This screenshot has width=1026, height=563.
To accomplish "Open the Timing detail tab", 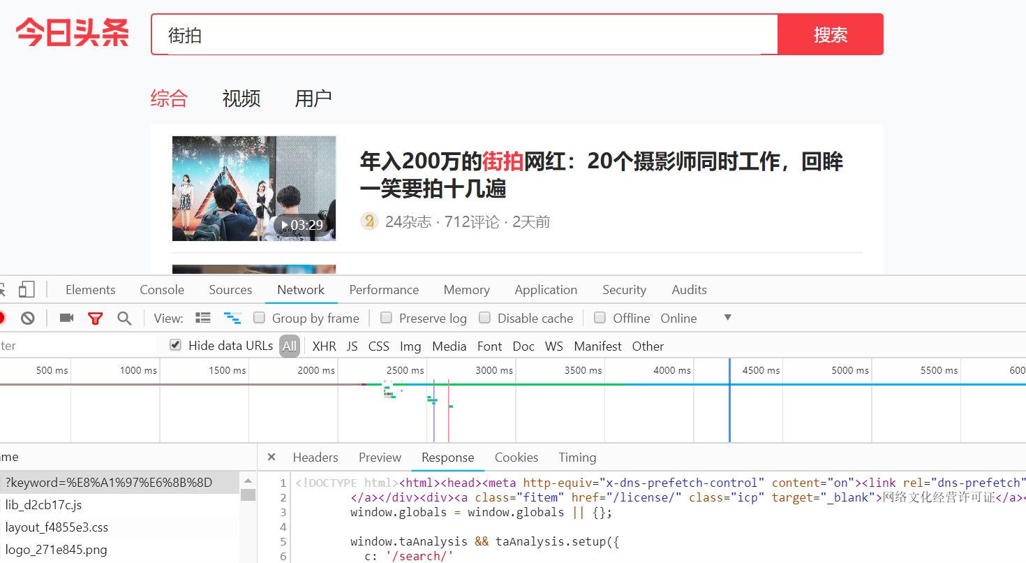I will [x=577, y=458].
